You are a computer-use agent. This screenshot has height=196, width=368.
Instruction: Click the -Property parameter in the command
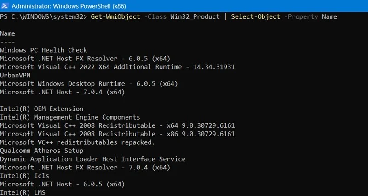pyautogui.click(x=301, y=17)
